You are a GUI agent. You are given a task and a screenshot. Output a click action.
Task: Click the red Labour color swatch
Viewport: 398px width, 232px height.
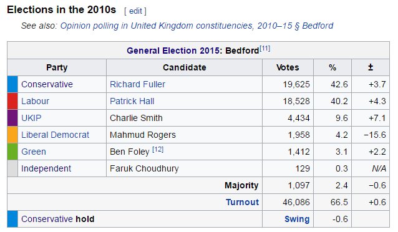(12, 101)
